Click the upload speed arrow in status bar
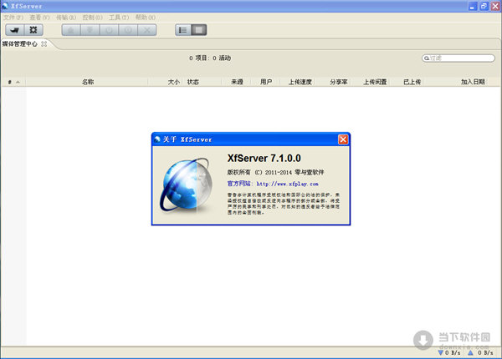Viewport: 502px width, 359px height. click(470, 352)
